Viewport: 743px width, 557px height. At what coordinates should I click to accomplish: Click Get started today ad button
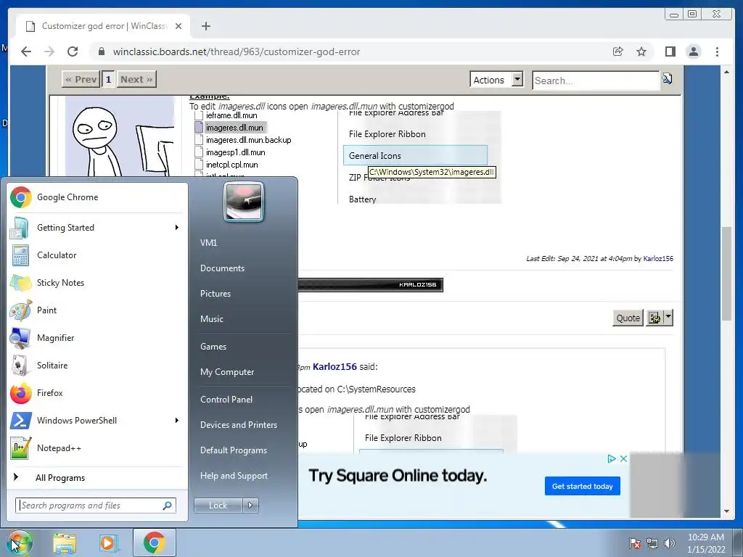tap(583, 487)
